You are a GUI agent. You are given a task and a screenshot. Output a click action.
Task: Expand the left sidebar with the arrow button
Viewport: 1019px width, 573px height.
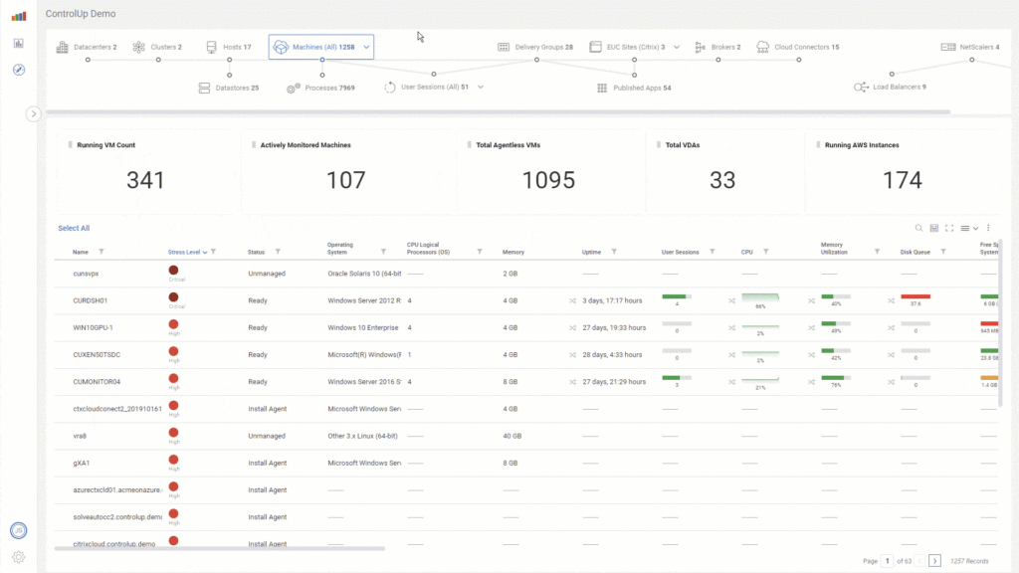click(x=33, y=114)
